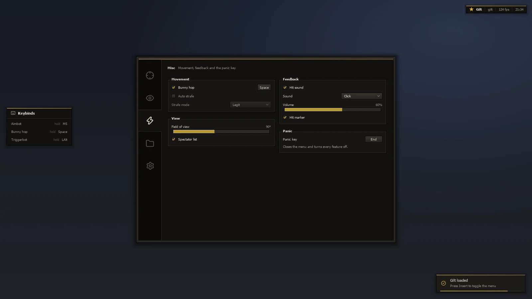
Task: Click the Gilt loaded notification
Action: pyautogui.click(x=481, y=283)
